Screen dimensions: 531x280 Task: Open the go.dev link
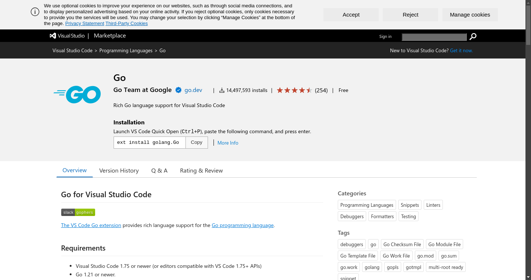(x=194, y=90)
